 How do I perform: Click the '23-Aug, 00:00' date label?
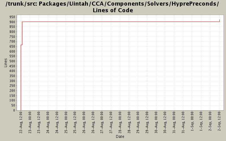pos(30,122)
